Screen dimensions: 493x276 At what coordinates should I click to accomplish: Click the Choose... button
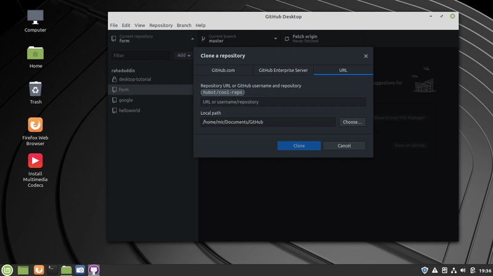pos(352,122)
